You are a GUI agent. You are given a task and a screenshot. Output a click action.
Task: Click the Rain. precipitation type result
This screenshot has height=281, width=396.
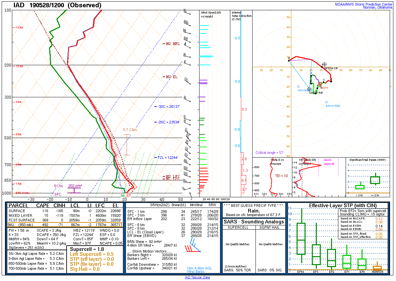point(254,211)
